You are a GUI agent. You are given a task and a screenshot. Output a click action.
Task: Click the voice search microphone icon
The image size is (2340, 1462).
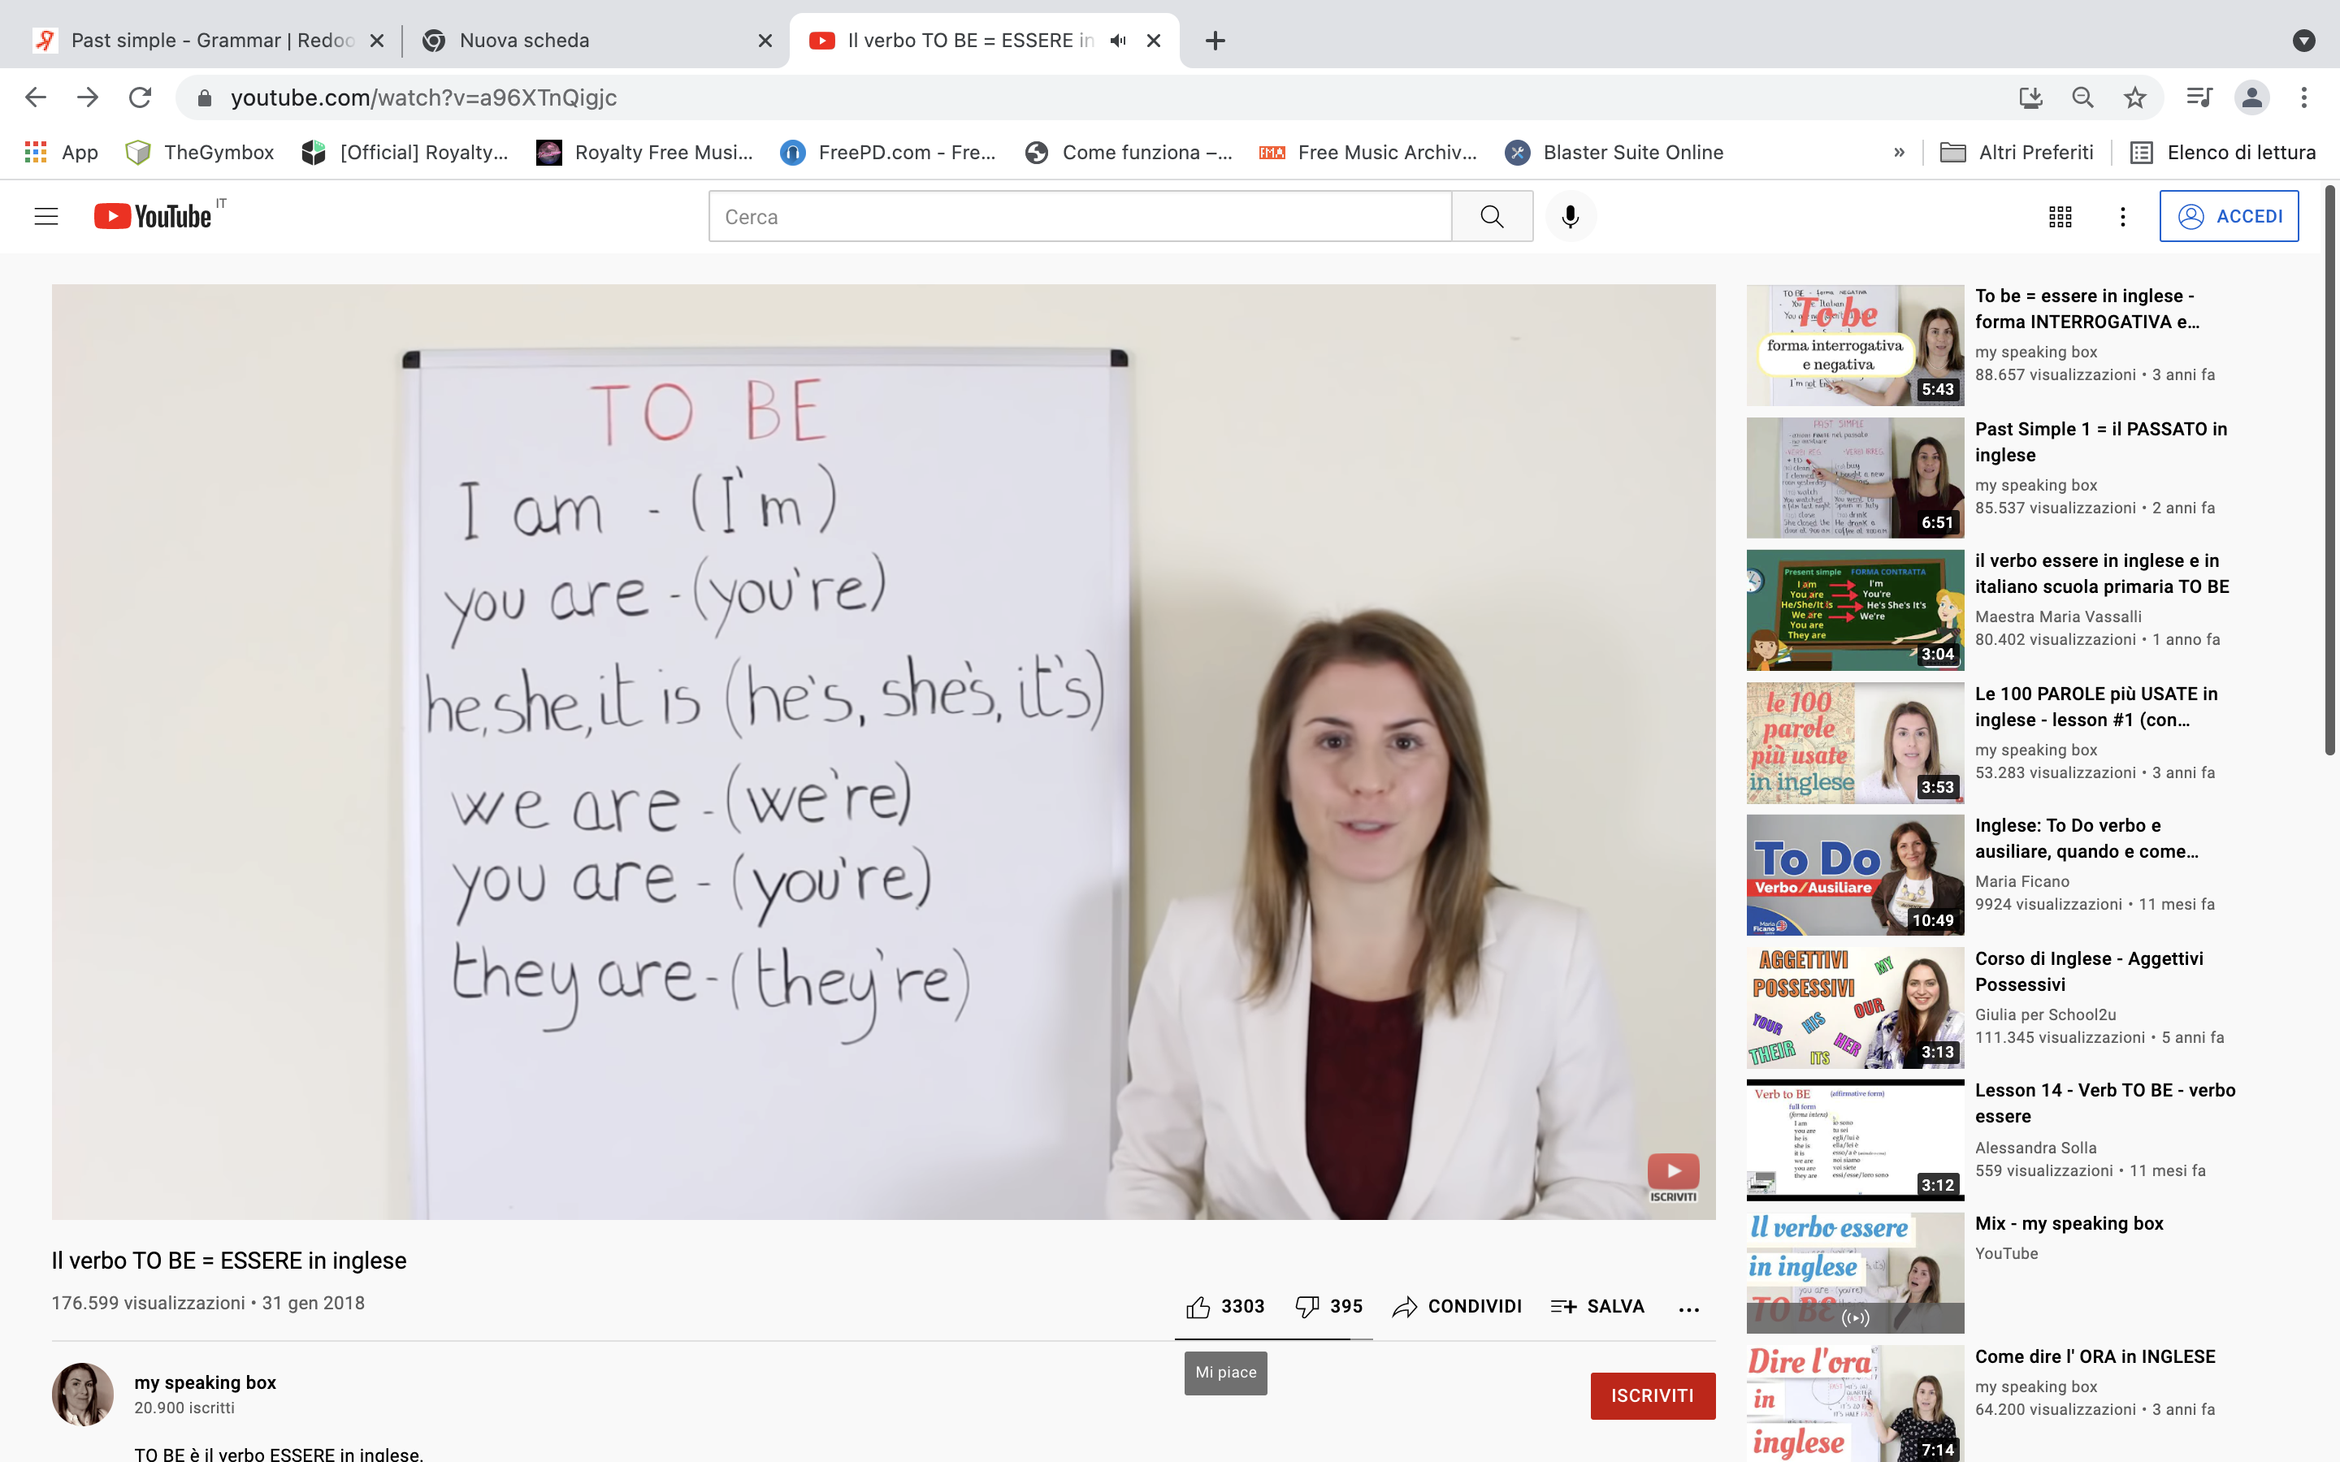1571,217
